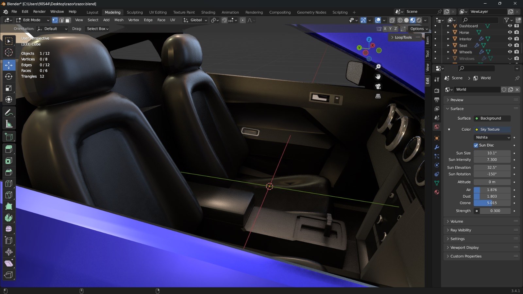
Task: Select the Shrink/Fatten tool
Action: click(x=9, y=252)
